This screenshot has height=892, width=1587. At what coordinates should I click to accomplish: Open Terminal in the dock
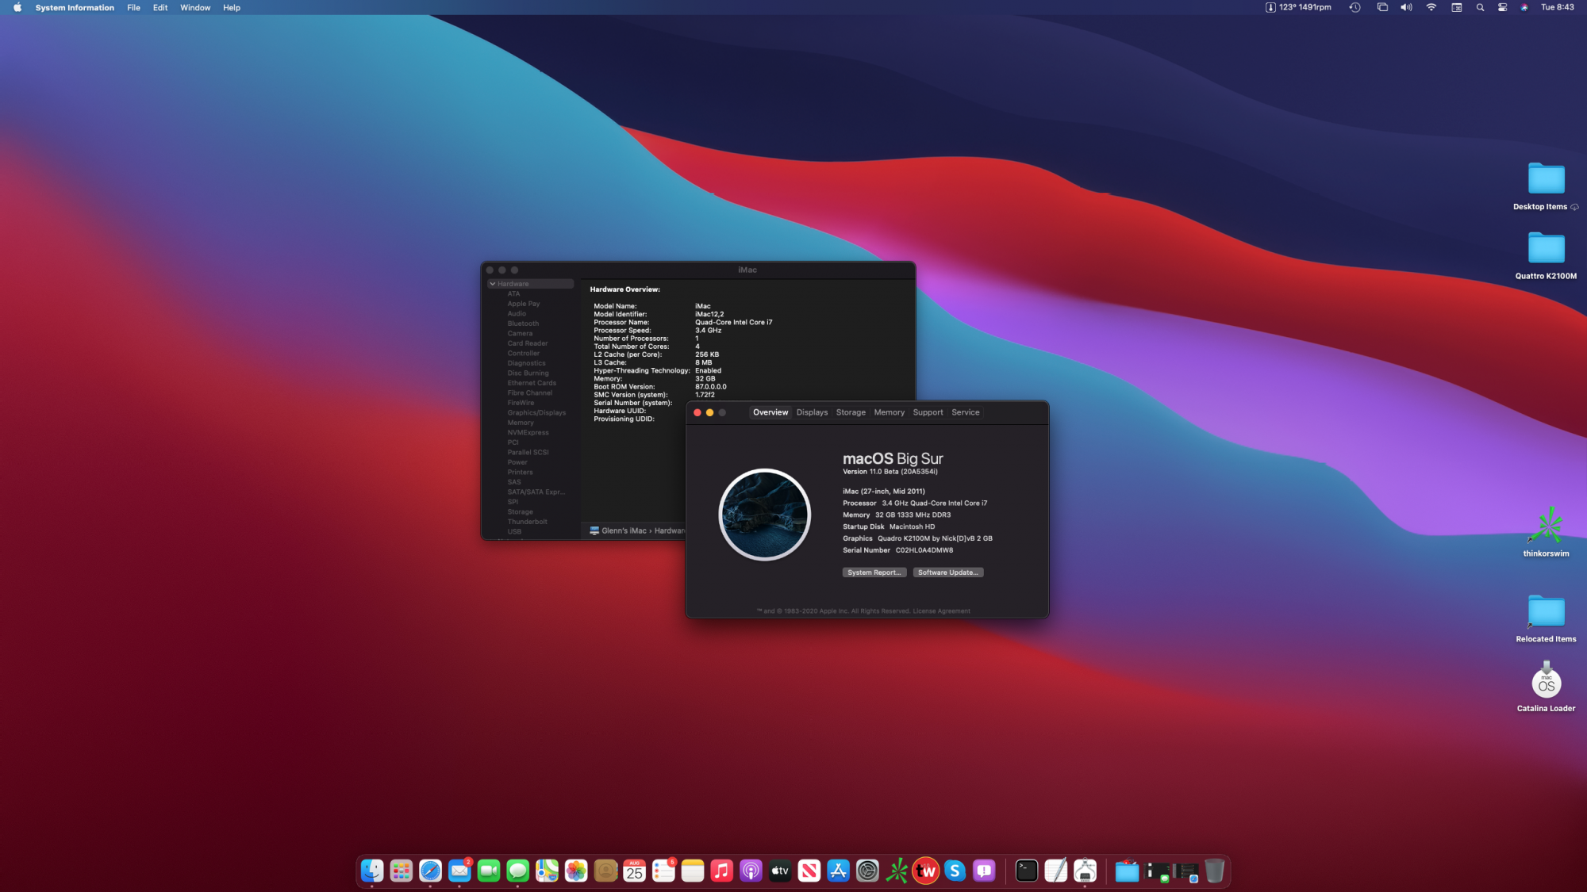tap(1027, 871)
